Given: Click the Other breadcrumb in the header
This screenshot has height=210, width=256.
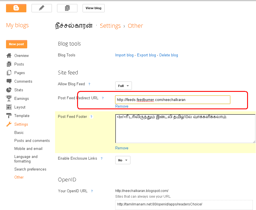Looking at the screenshot, I should [135, 26].
